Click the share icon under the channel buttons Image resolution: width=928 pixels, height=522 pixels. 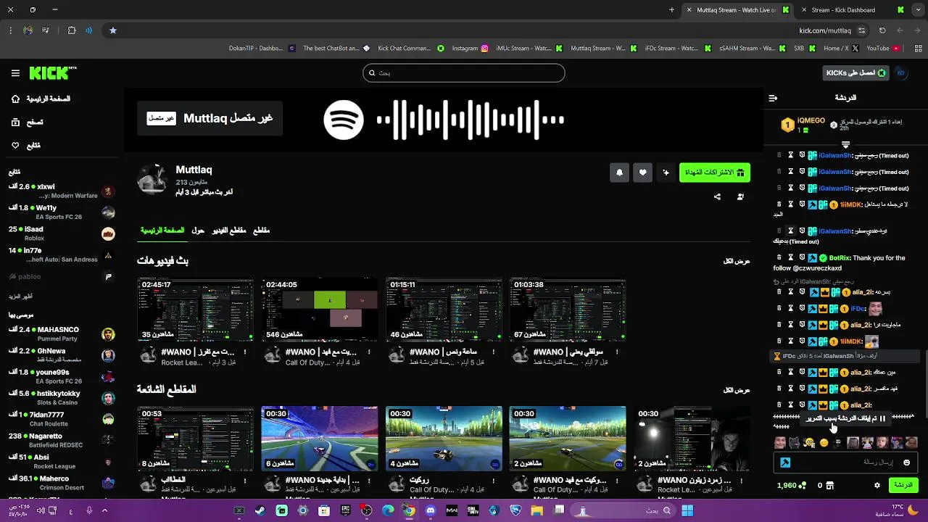click(717, 196)
